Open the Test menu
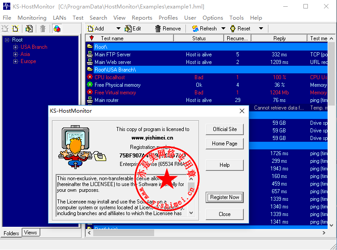This screenshot has height=250, width=337. pos(78,17)
